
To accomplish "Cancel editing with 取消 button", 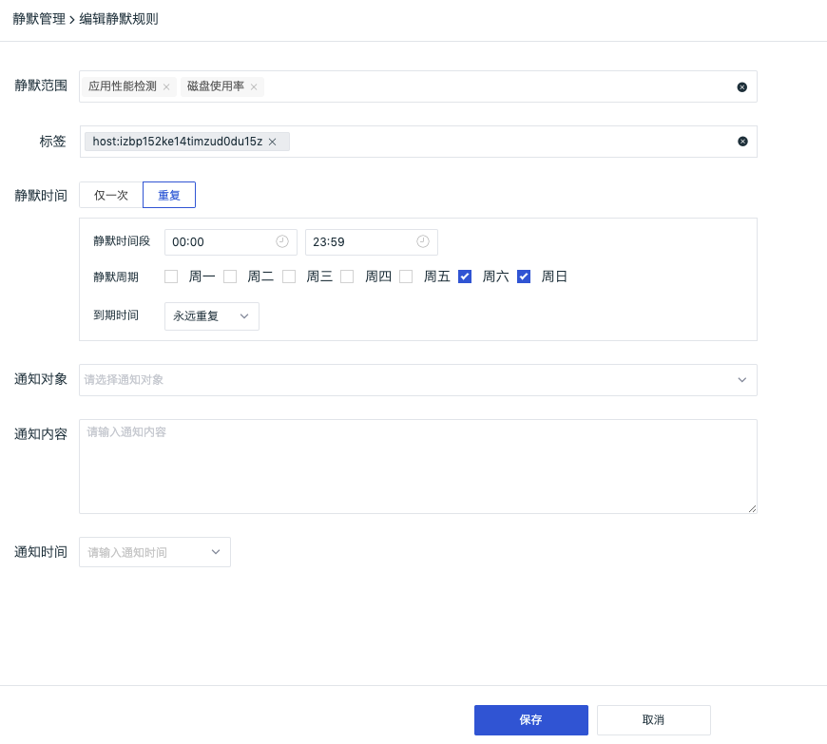I will 654,720.
